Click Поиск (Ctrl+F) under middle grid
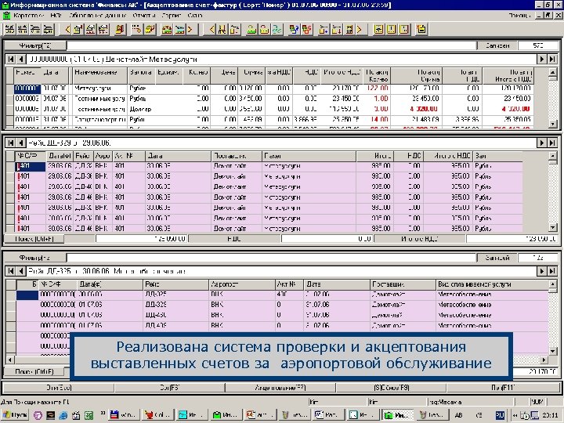 [x=34, y=238]
